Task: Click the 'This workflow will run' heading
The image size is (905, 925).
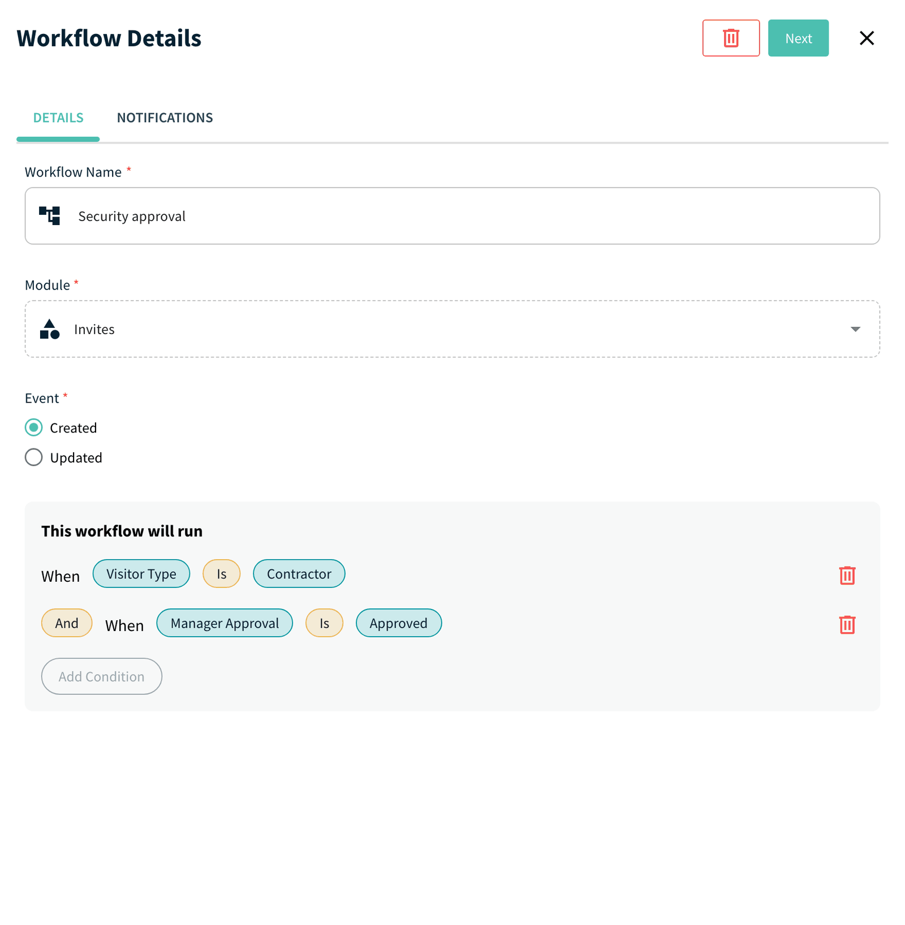Action: point(122,531)
